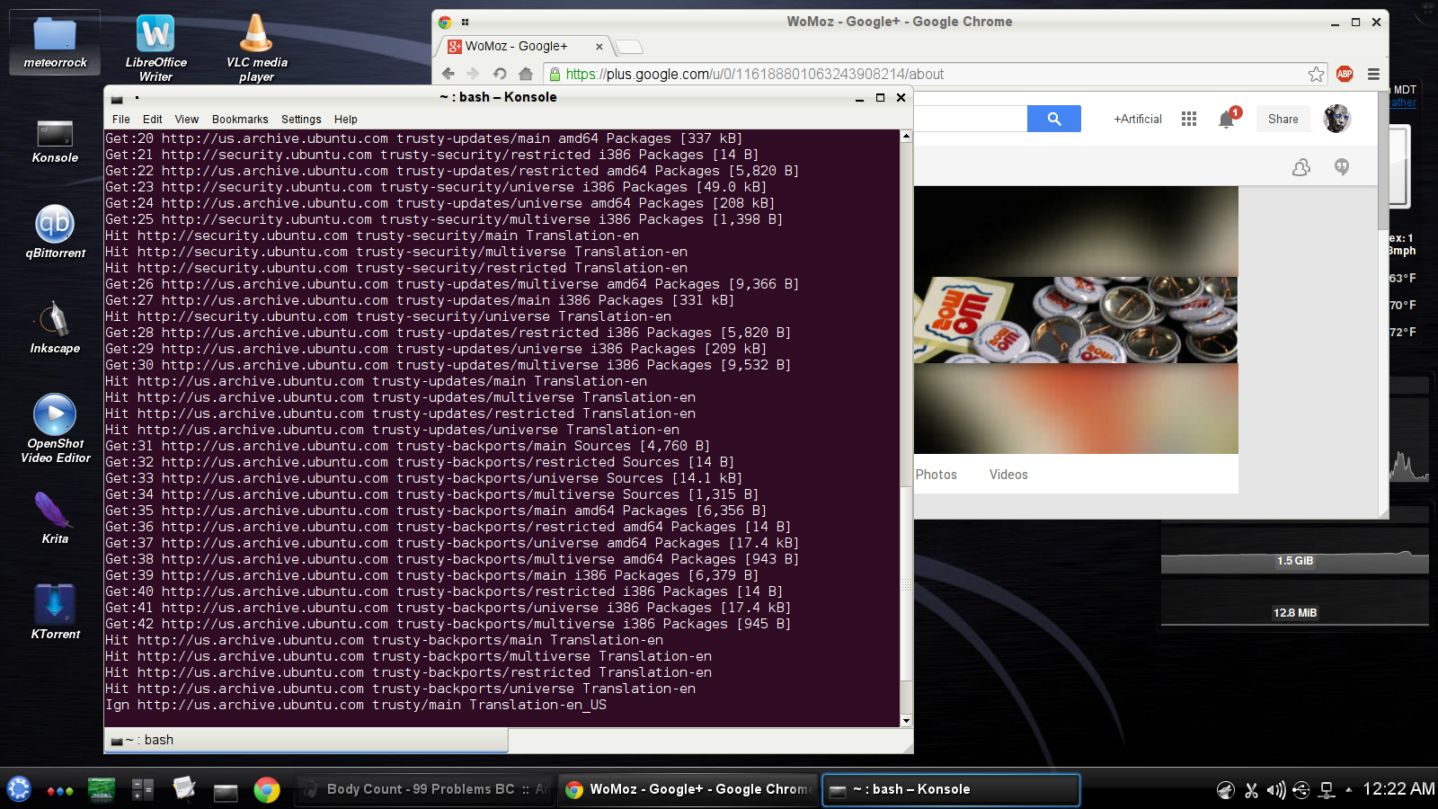Open a new Chrome tab
The width and height of the screenshot is (1438, 809).
point(629,47)
